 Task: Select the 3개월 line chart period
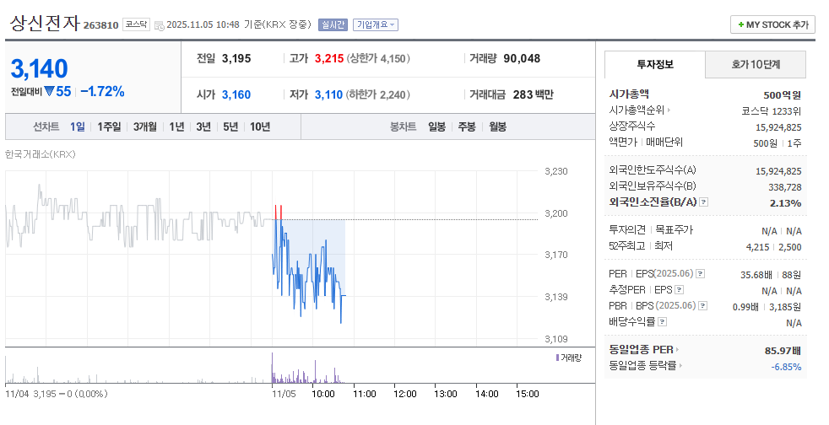click(x=145, y=126)
